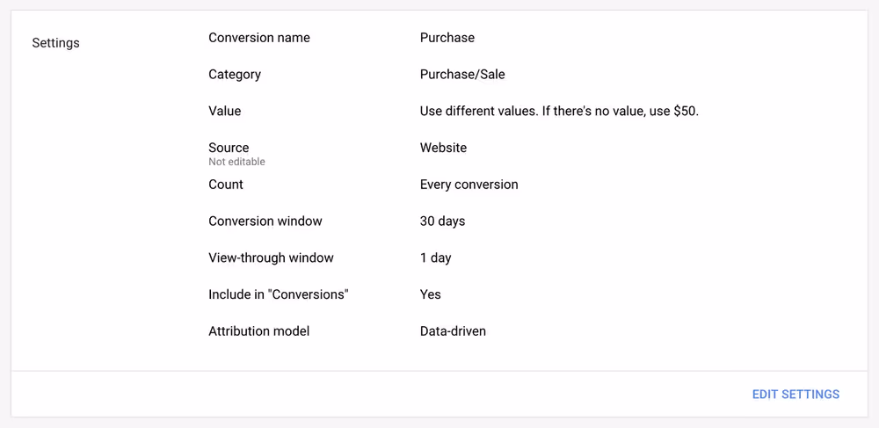Click the Data-driven attribution model value
Screen dimensions: 879x428
coord(453,331)
